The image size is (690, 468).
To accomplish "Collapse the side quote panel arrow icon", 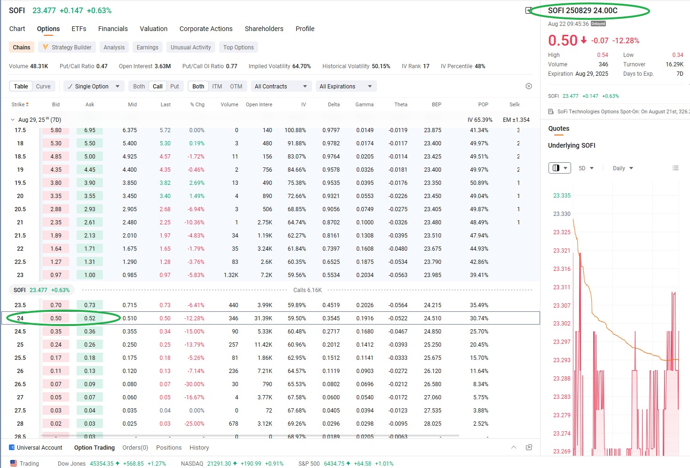I will [528, 10].
